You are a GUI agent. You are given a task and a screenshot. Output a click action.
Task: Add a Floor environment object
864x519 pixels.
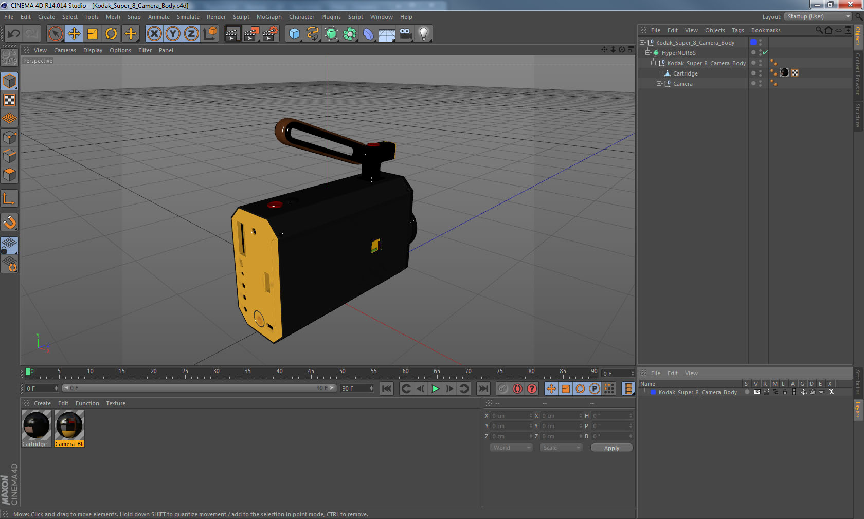point(387,34)
